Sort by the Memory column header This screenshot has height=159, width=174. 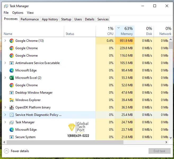tap(125, 31)
